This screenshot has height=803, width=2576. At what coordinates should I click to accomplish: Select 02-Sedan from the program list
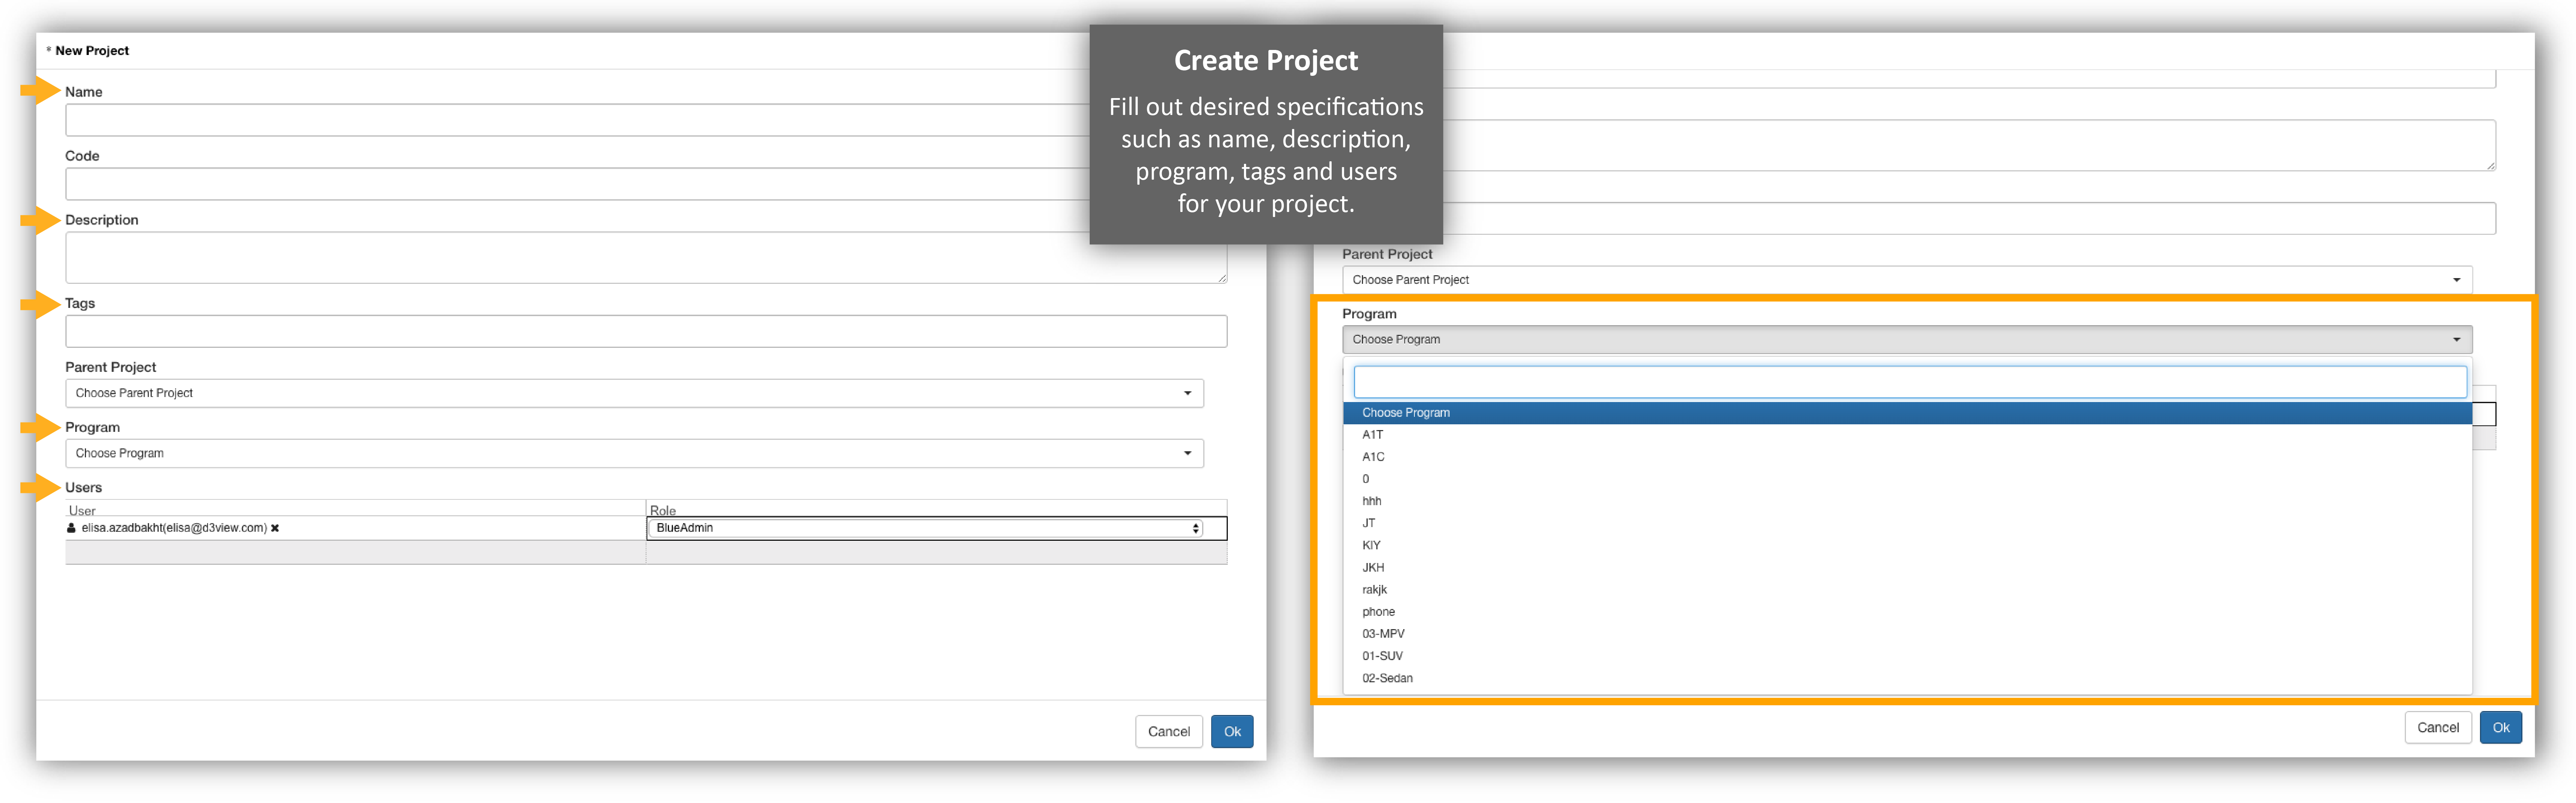click(1907, 678)
